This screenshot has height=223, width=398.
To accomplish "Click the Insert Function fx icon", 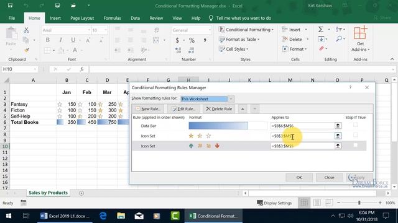I will coord(81,69).
